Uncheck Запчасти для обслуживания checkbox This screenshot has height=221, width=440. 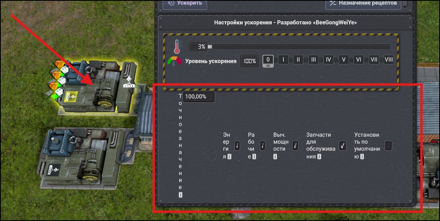(342, 146)
